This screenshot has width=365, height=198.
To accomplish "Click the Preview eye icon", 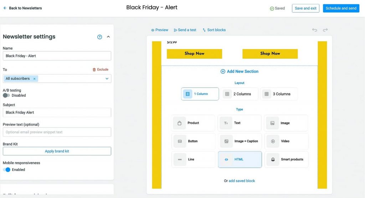I will tap(153, 30).
